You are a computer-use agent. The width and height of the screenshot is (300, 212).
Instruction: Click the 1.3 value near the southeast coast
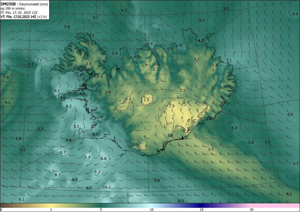(187, 130)
